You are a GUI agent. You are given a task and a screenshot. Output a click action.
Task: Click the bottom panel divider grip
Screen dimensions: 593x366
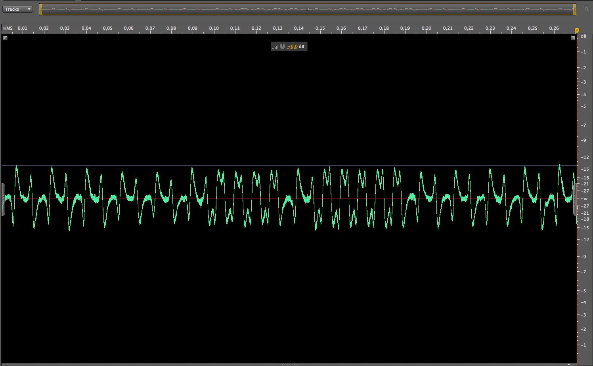click(x=289, y=364)
